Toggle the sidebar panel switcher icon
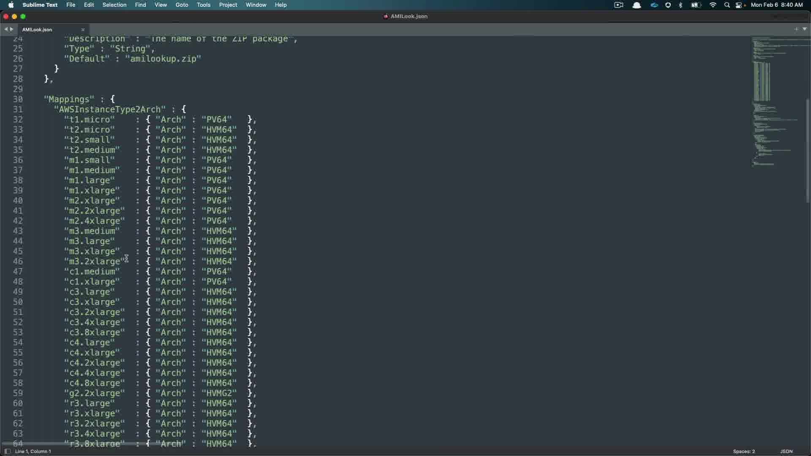811x456 pixels. (x=7, y=451)
